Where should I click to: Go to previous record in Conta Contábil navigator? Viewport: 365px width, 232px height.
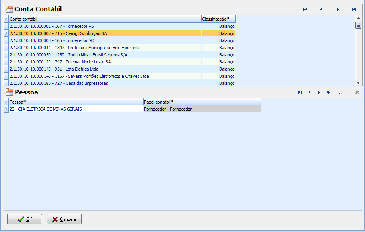[321, 9]
